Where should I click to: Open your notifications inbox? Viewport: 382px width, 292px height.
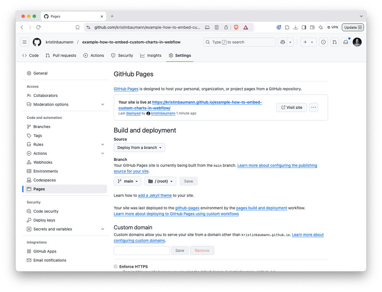point(345,42)
